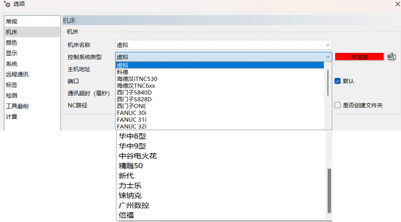Choose 力士乐 from the lower list
This screenshot has width=401, height=222.
pos(221,186)
